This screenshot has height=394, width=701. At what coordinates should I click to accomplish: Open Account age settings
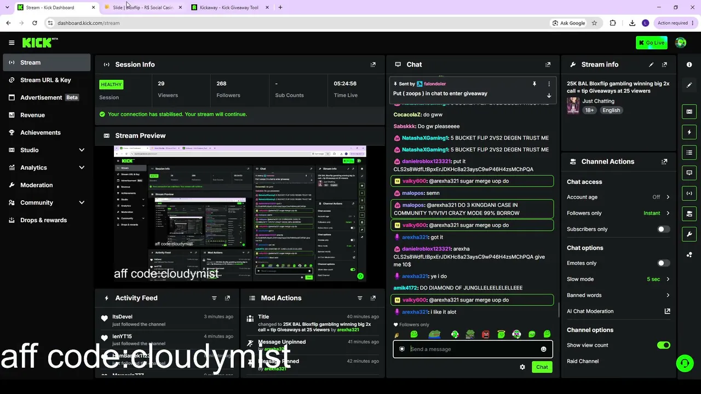pos(618,197)
